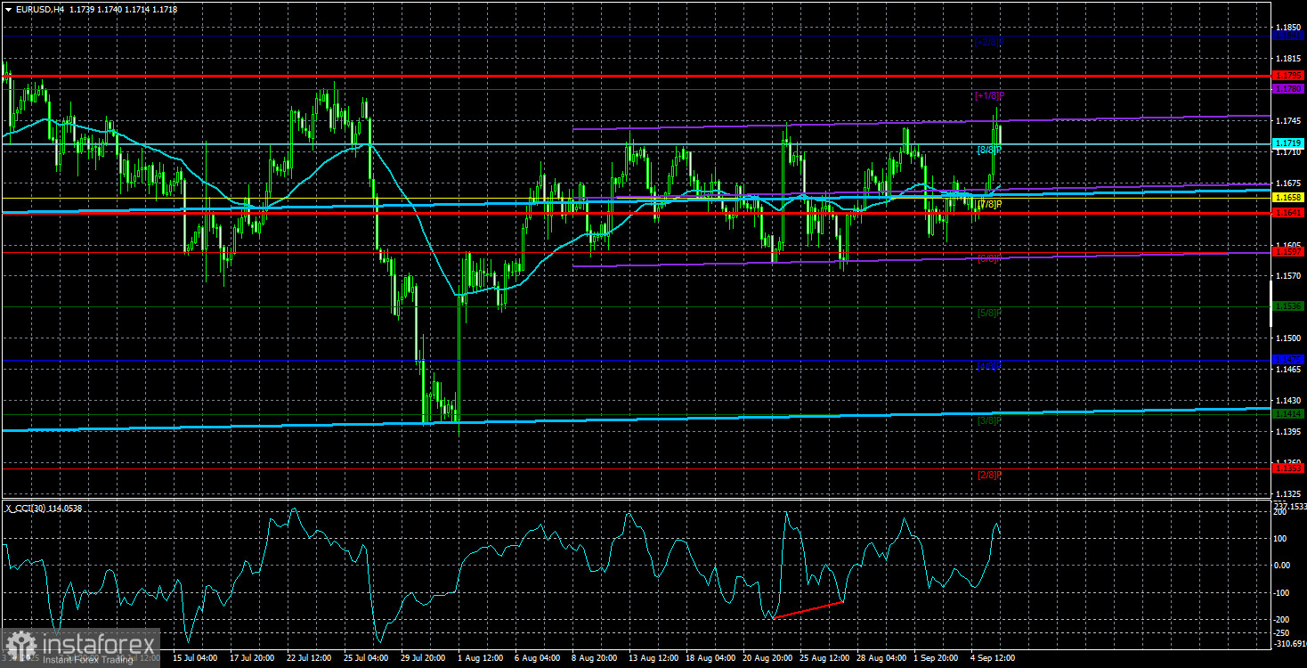This screenshot has width=1307, height=668.
Task: Click the 1.1641 red price label
Action: coord(1288,213)
